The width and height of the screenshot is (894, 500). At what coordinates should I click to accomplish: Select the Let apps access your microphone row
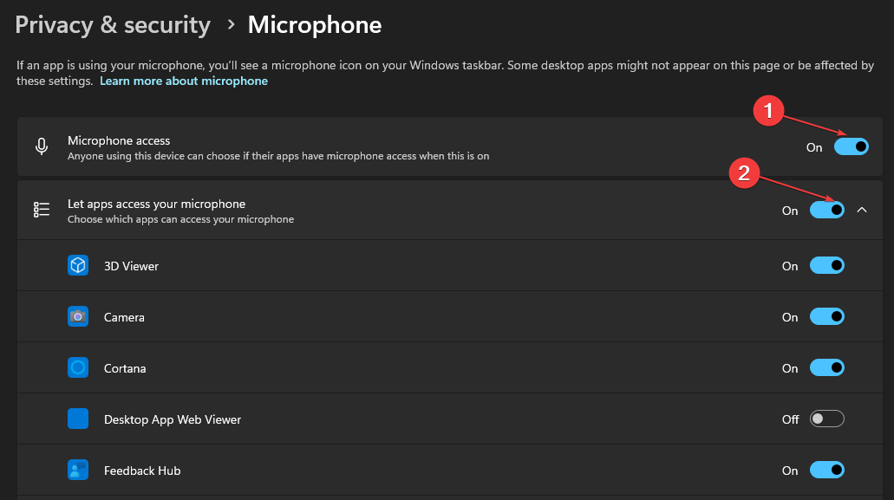(x=450, y=210)
